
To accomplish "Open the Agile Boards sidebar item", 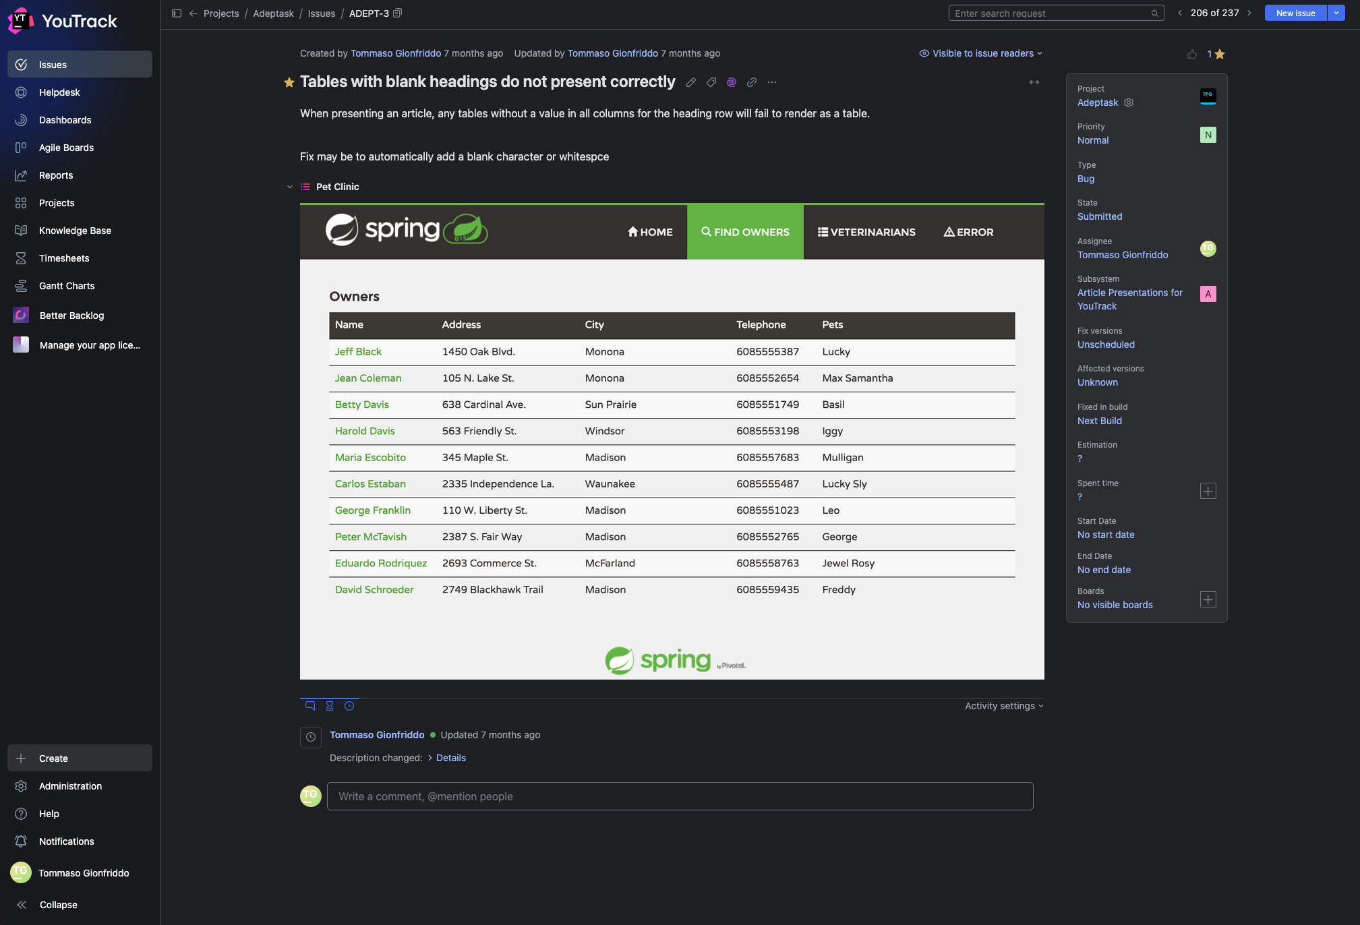I will pos(66,148).
